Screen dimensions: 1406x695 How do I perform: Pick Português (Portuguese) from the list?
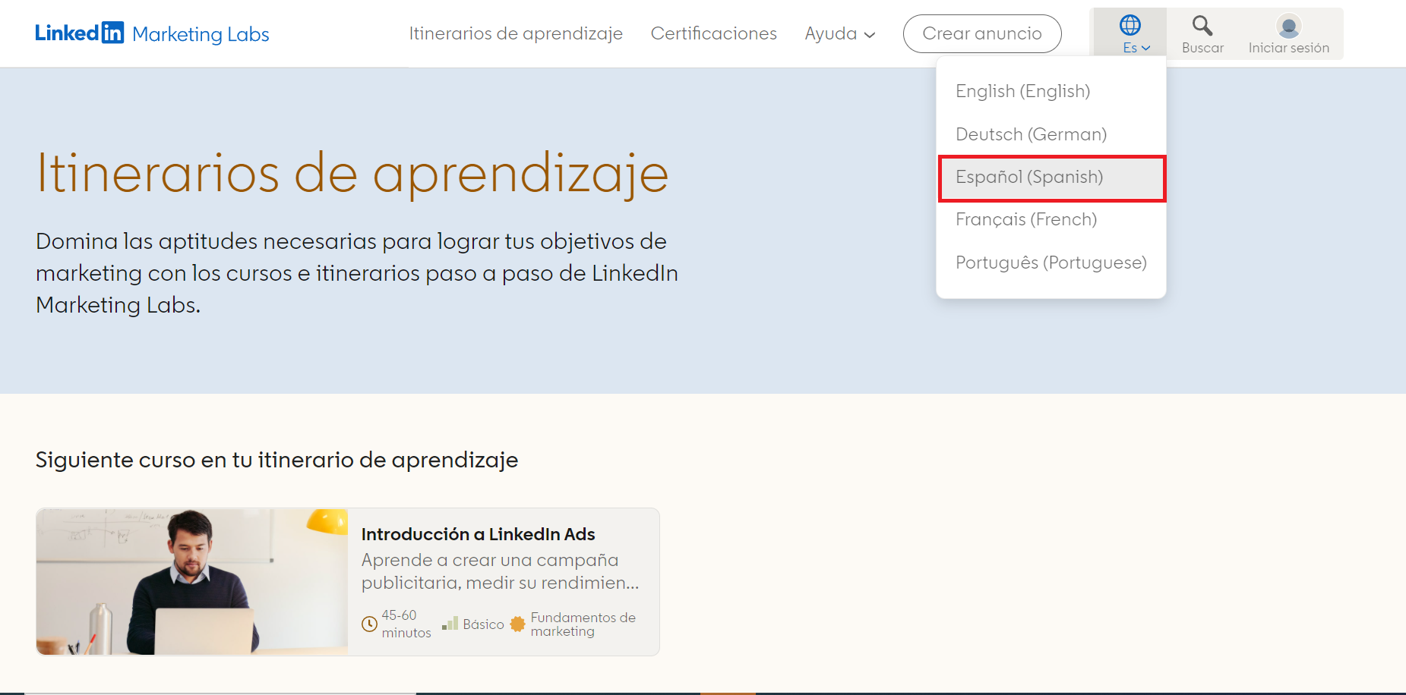pos(1051,263)
